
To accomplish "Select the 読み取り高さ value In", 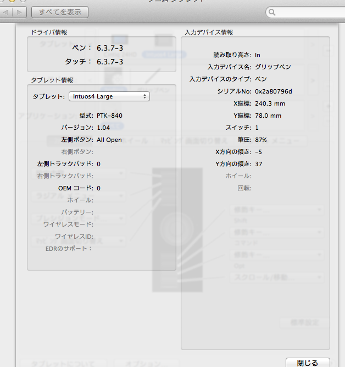I will (257, 55).
